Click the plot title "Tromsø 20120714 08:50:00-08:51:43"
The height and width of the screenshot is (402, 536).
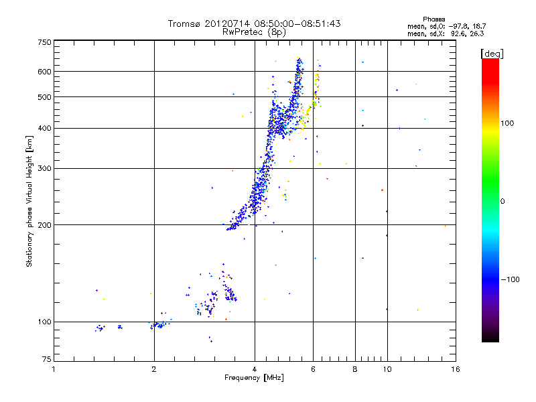254,23
